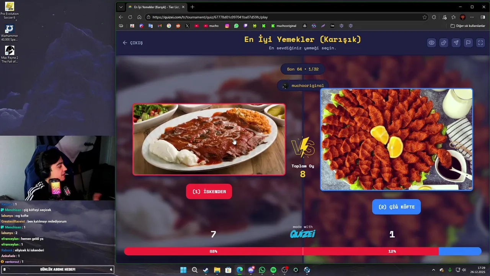Open the WhatsApp bookmark
This screenshot has width=490, height=276.
[236, 26]
